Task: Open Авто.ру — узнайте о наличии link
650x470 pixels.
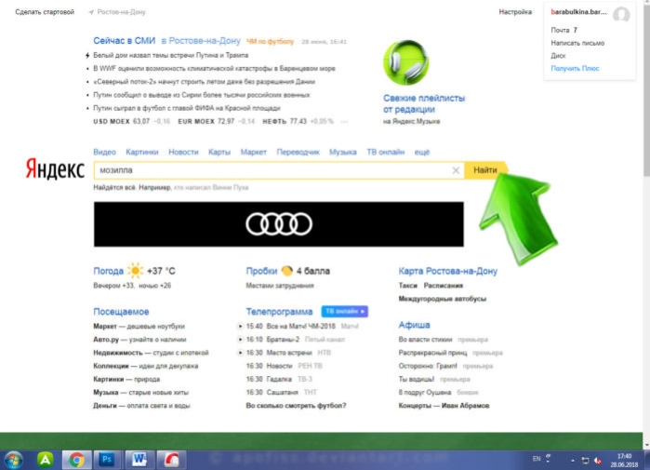Action: pyautogui.click(x=139, y=340)
